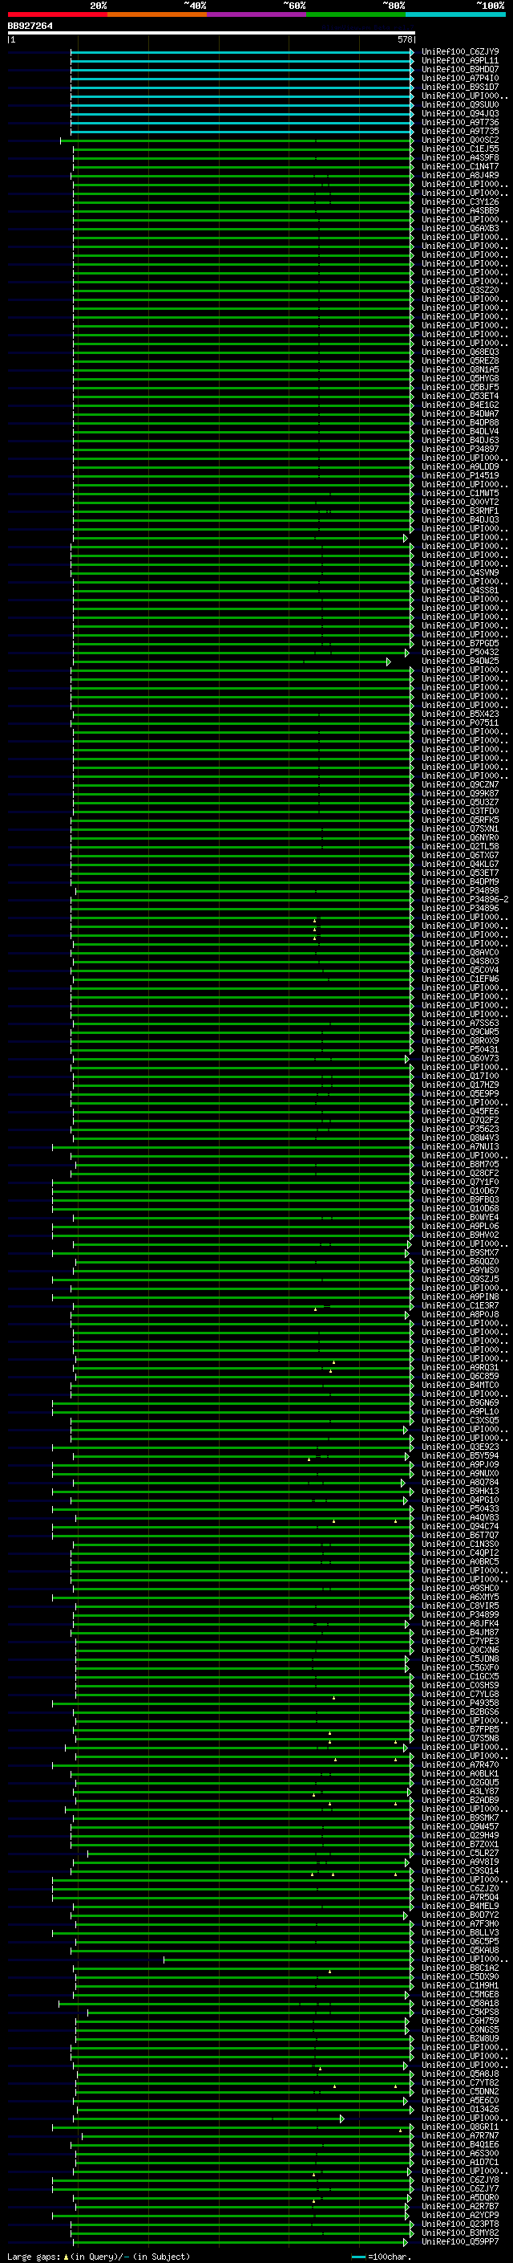This screenshot has width=513, height=2263.
Task: Click hit UniRef100_P34897
Action: (x=460, y=449)
